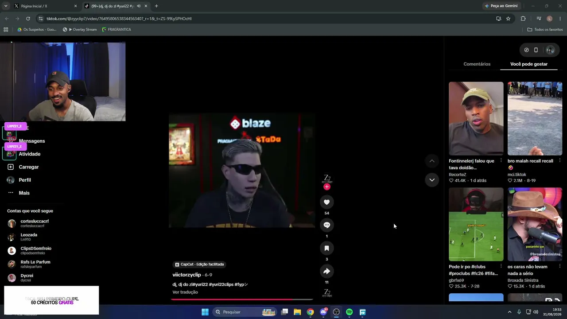Open the browser extensions puzzle icon

[523, 19]
